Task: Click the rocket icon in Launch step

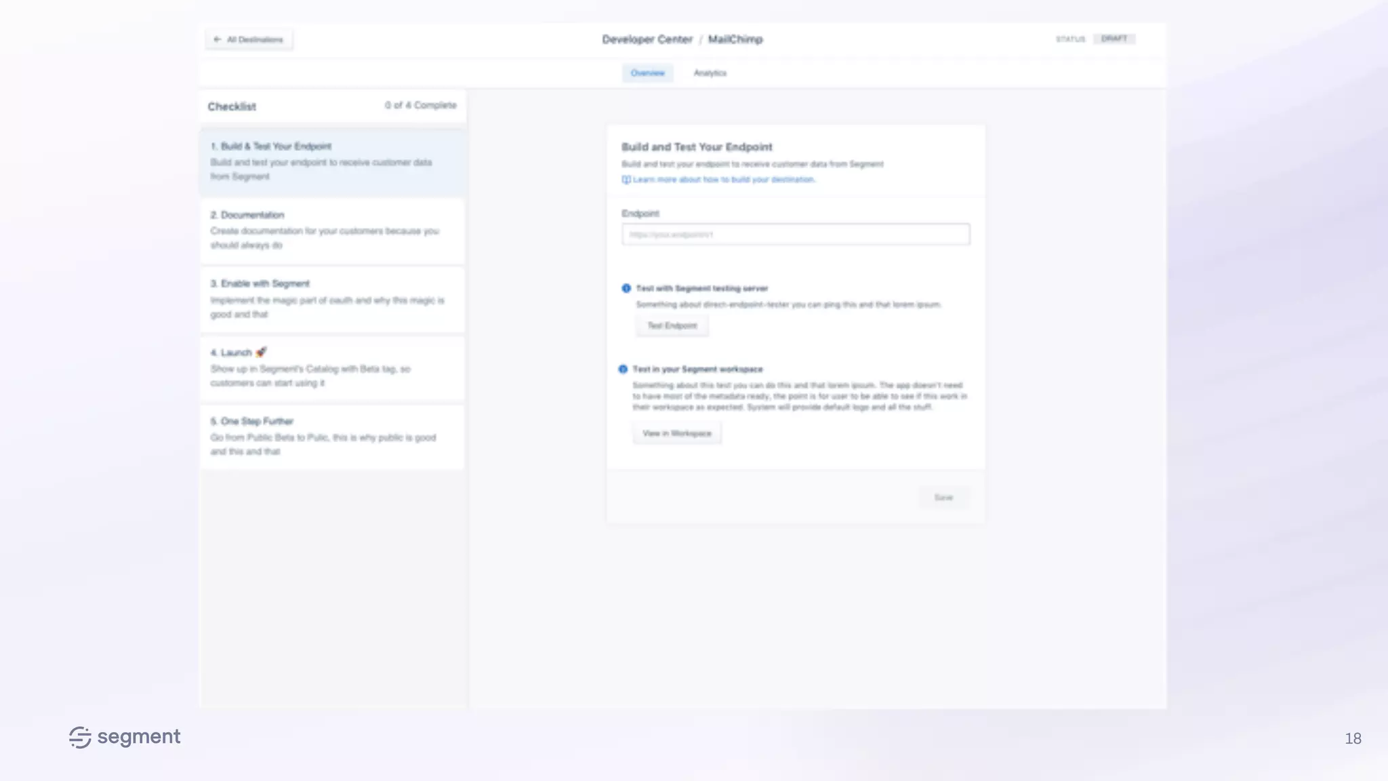Action: [x=262, y=352]
